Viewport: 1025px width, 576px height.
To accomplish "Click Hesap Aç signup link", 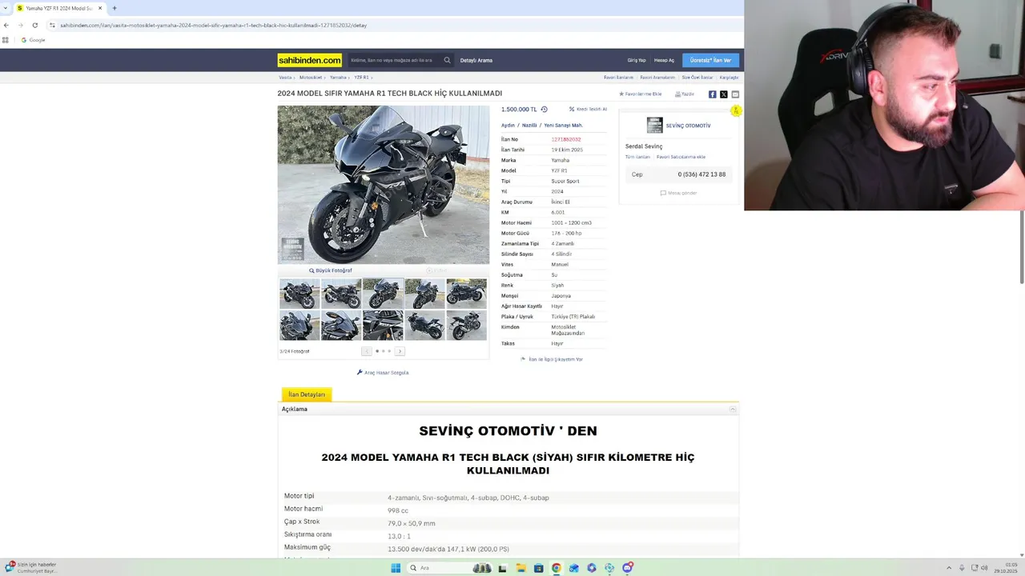I will [x=664, y=60].
